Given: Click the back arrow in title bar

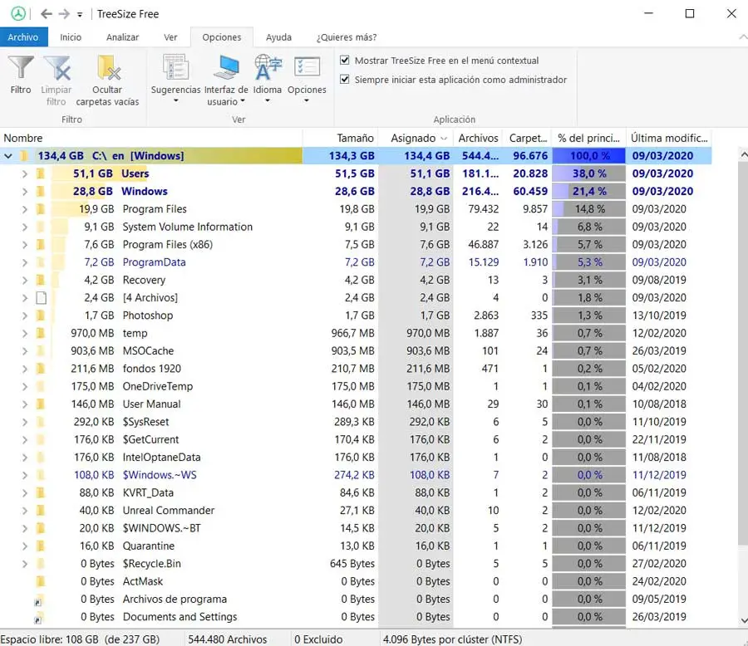Looking at the screenshot, I should coord(47,14).
